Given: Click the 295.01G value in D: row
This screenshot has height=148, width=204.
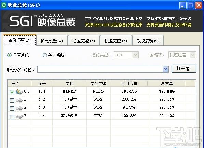Looking at the screenshot, I should tap(167, 99).
